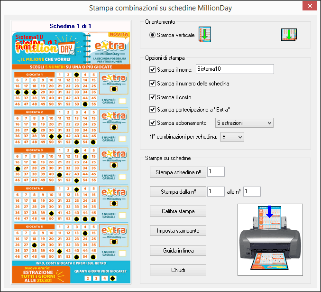
Task: Open Imposta stampante printer settings
Action: click(178, 231)
